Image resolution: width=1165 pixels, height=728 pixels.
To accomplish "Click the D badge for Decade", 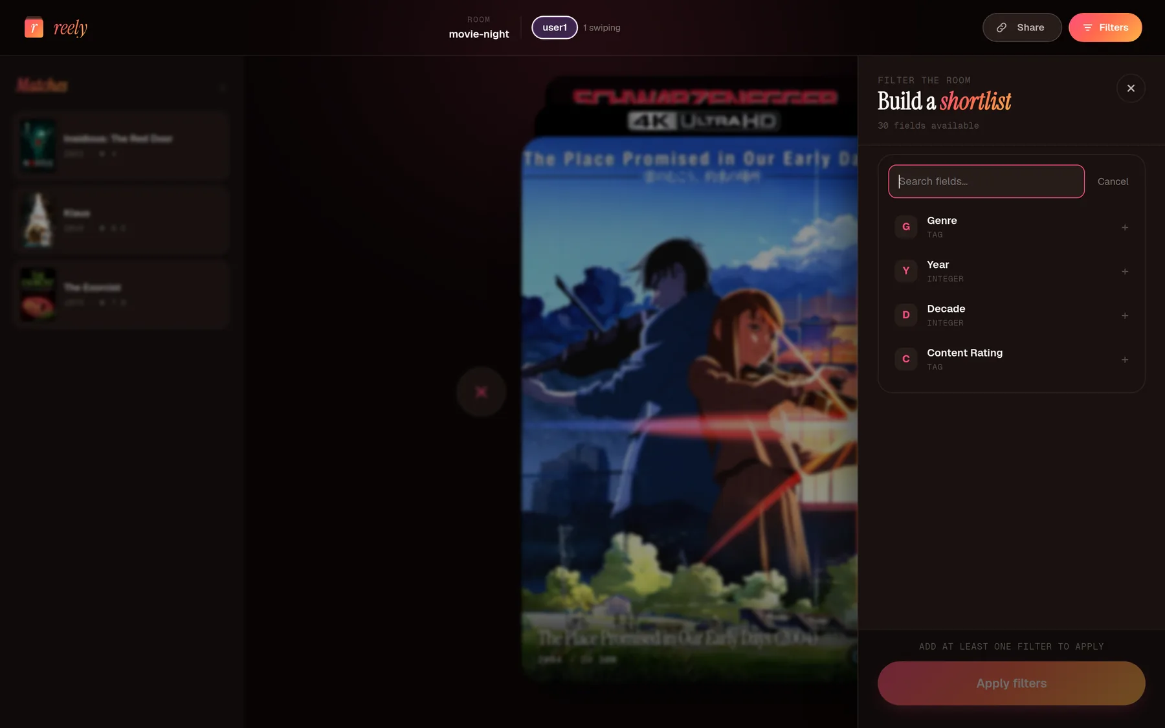I will (905, 314).
